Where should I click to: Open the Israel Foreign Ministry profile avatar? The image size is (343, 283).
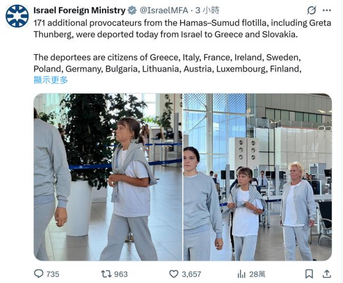[17, 16]
